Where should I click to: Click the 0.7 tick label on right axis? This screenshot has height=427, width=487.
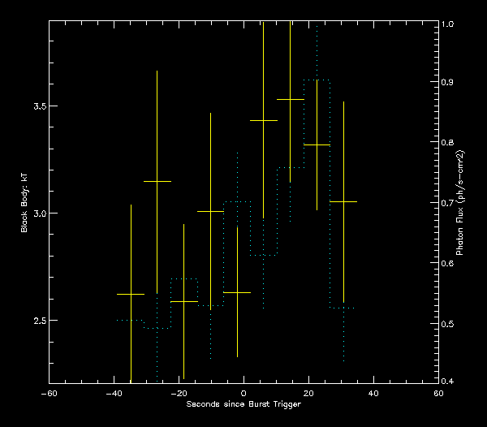tap(448, 203)
